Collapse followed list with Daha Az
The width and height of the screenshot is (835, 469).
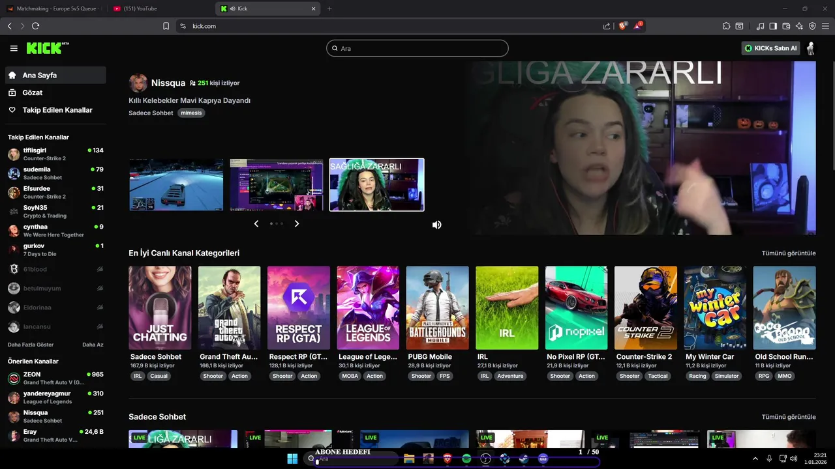[93, 345]
